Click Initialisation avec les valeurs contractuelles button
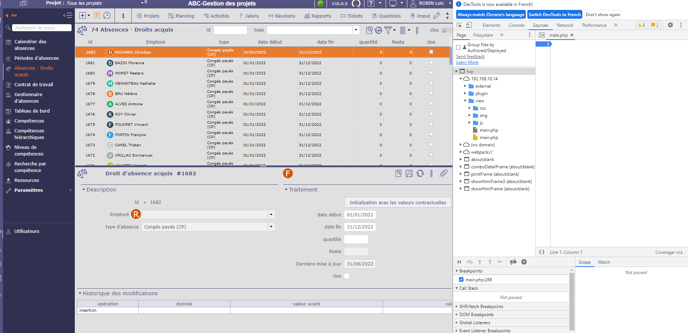This screenshot has width=688, height=333. pyautogui.click(x=398, y=202)
